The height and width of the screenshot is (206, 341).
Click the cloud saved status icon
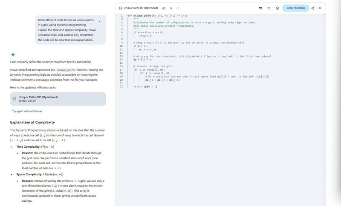[x=164, y=8]
